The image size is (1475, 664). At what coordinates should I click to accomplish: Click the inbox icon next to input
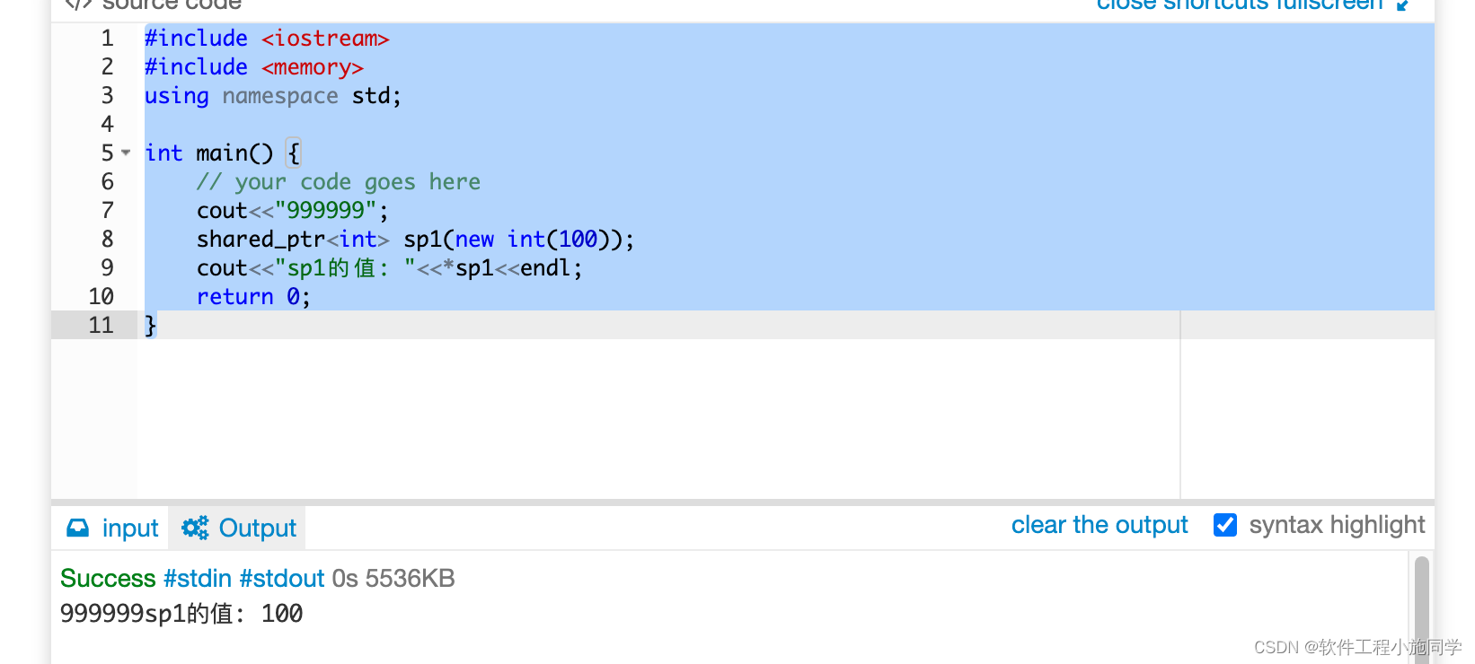[x=77, y=528]
